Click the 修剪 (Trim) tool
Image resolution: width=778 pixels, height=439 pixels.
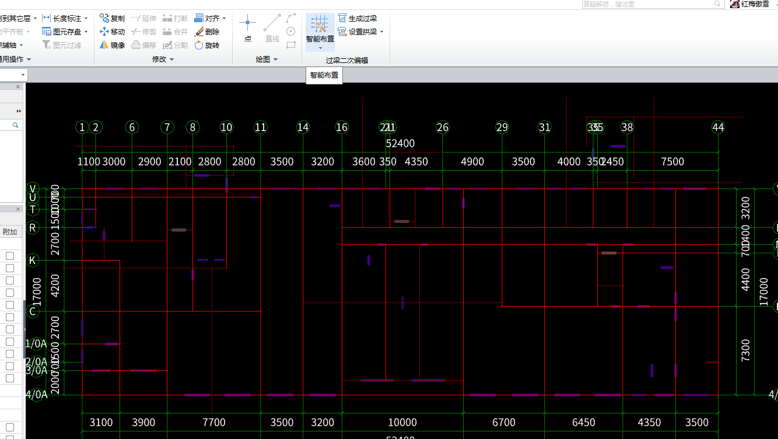pyautogui.click(x=143, y=31)
